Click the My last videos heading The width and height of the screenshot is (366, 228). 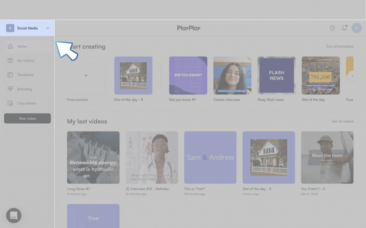(87, 121)
